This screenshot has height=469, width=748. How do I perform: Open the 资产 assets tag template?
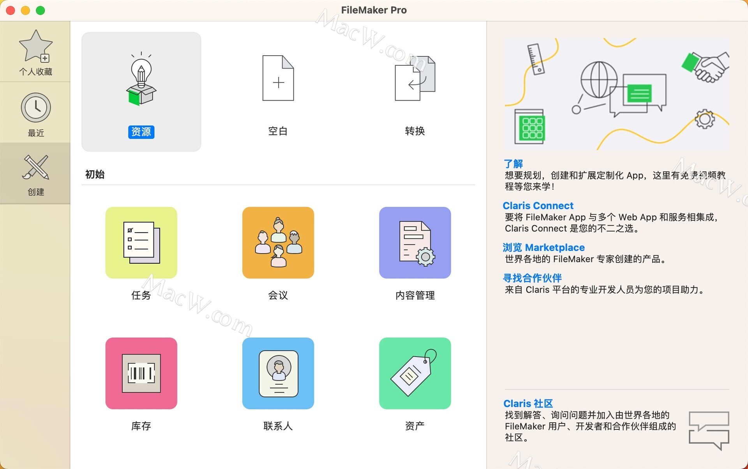pos(415,373)
